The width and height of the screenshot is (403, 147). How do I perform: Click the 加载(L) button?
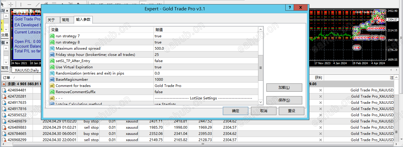pyautogui.click(x=284, y=88)
